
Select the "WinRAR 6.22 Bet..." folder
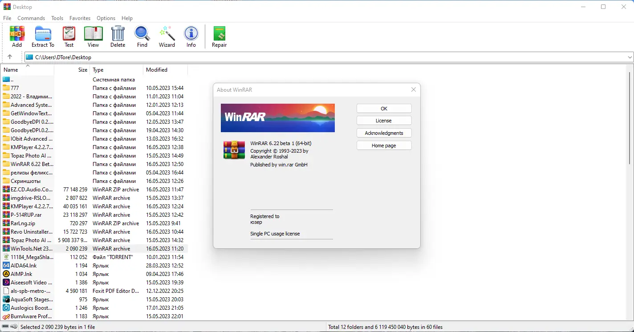[94, 164]
